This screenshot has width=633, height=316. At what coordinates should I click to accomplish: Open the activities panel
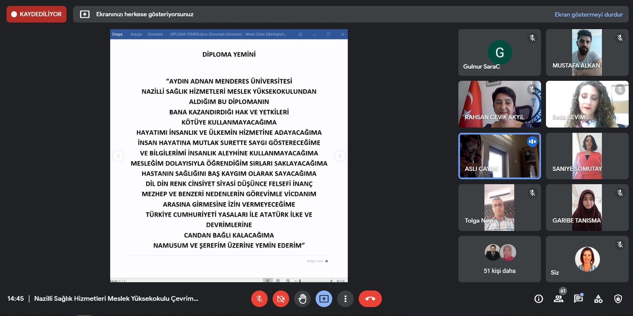pos(598,299)
